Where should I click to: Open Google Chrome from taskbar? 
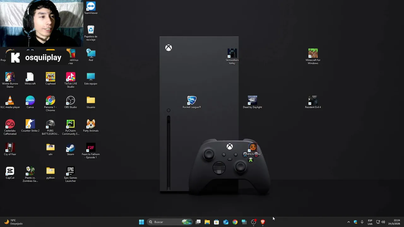click(235, 222)
